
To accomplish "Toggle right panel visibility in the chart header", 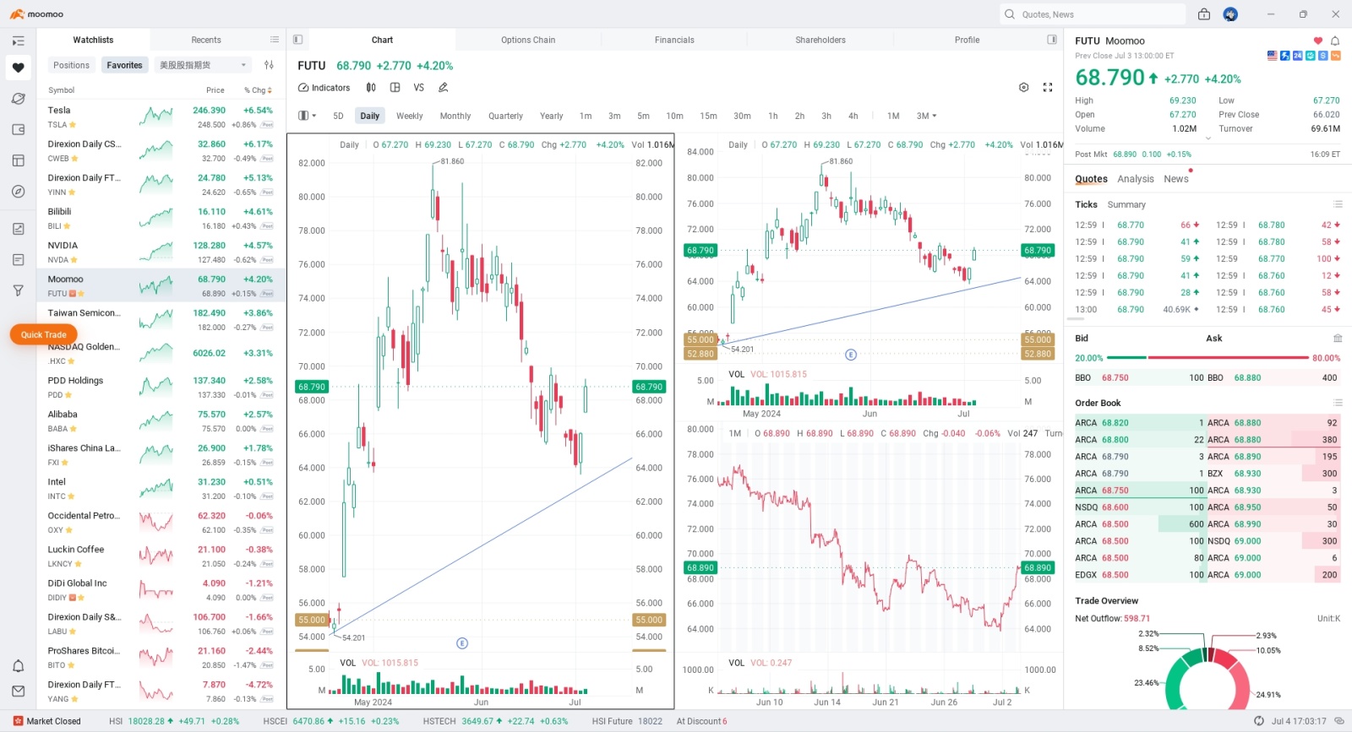I will click(x=1052, y=40).
